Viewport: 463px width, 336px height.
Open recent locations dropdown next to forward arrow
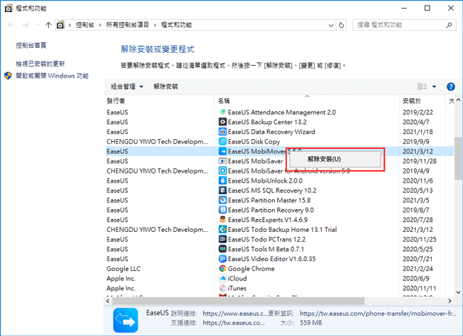point(38,25)
